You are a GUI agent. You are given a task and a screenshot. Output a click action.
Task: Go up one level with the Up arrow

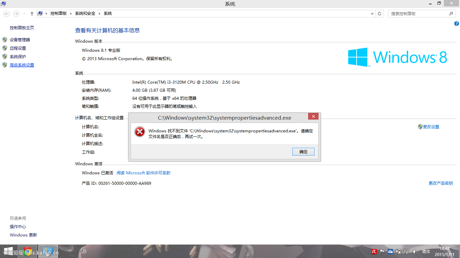coord(32,13)
